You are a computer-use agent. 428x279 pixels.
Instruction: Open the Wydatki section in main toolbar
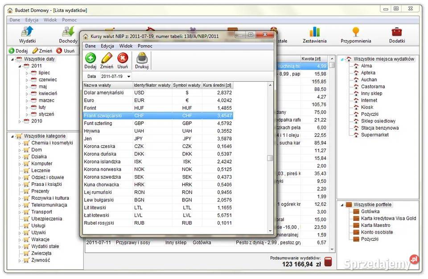click(x=28, y=34)
